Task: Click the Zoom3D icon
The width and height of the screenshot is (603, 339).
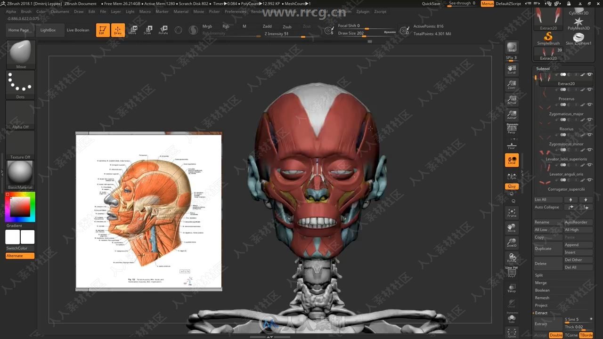Action: [512, 243]
